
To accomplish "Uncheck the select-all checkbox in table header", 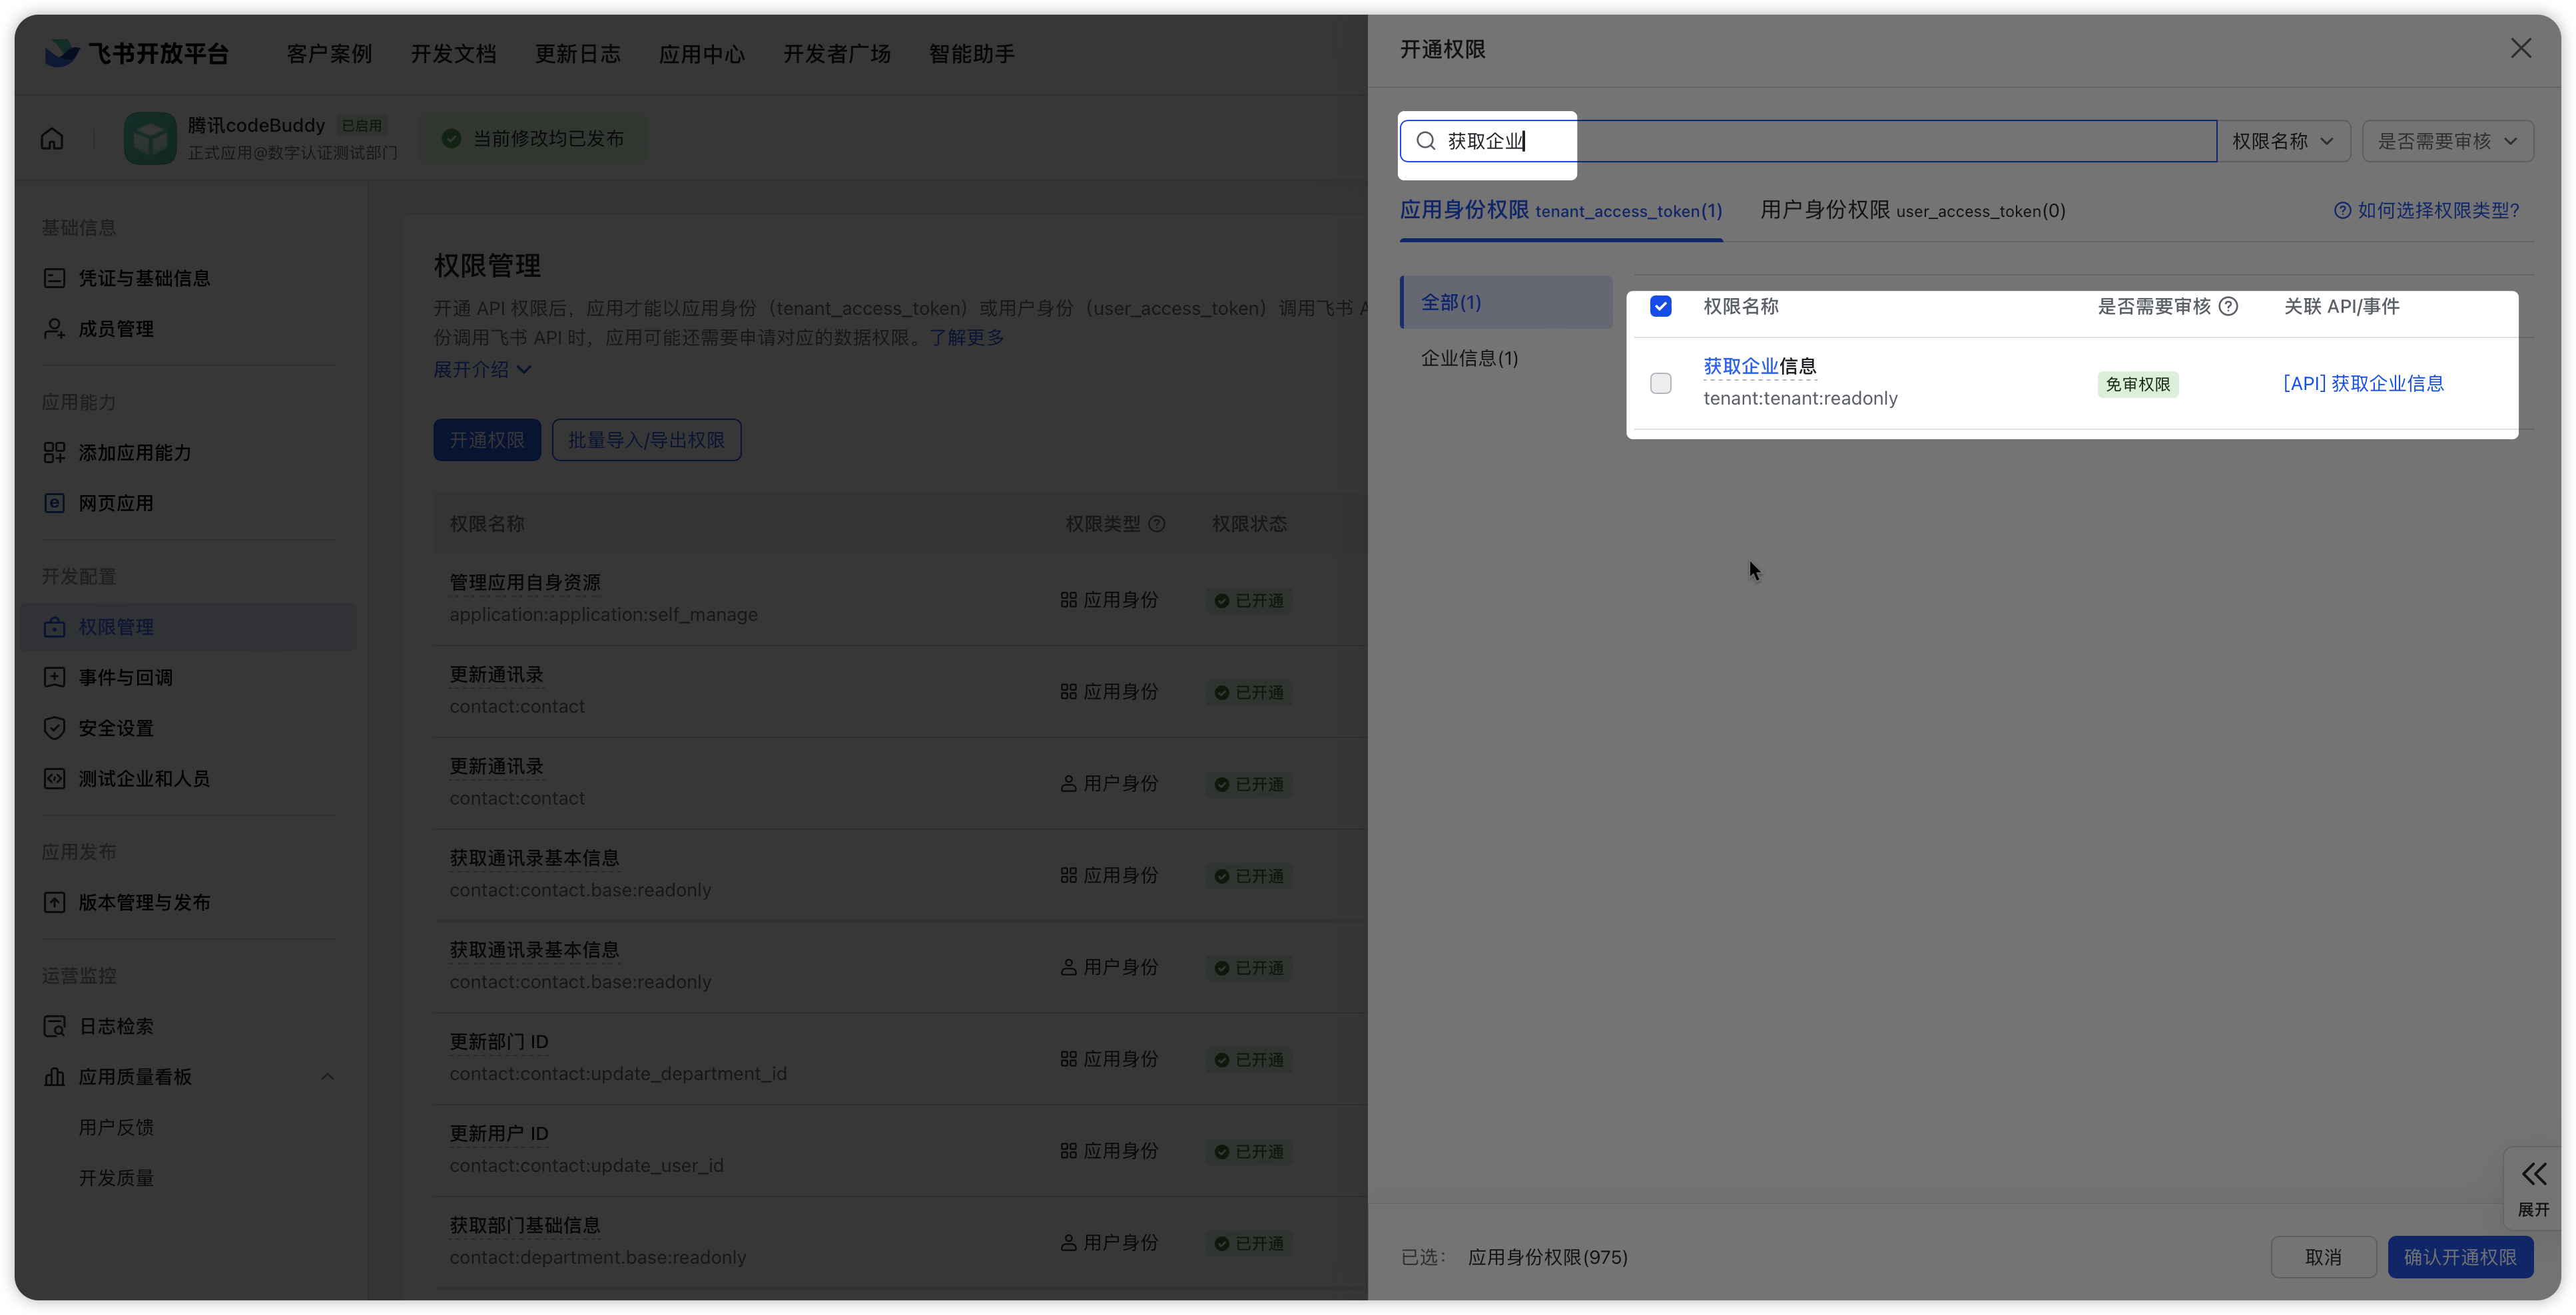I will click(x=1660, y=307).
